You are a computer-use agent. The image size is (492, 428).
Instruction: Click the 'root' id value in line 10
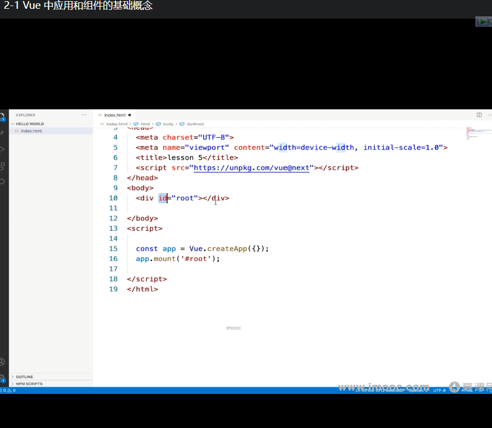coord(185,198)
